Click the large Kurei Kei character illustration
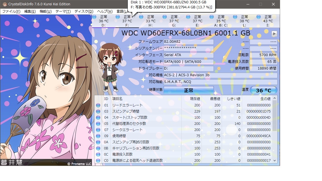This screenshot has height=181, width=322. 46,90
